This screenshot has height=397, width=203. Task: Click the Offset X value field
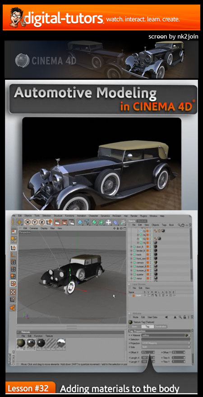tap(148, 352)
